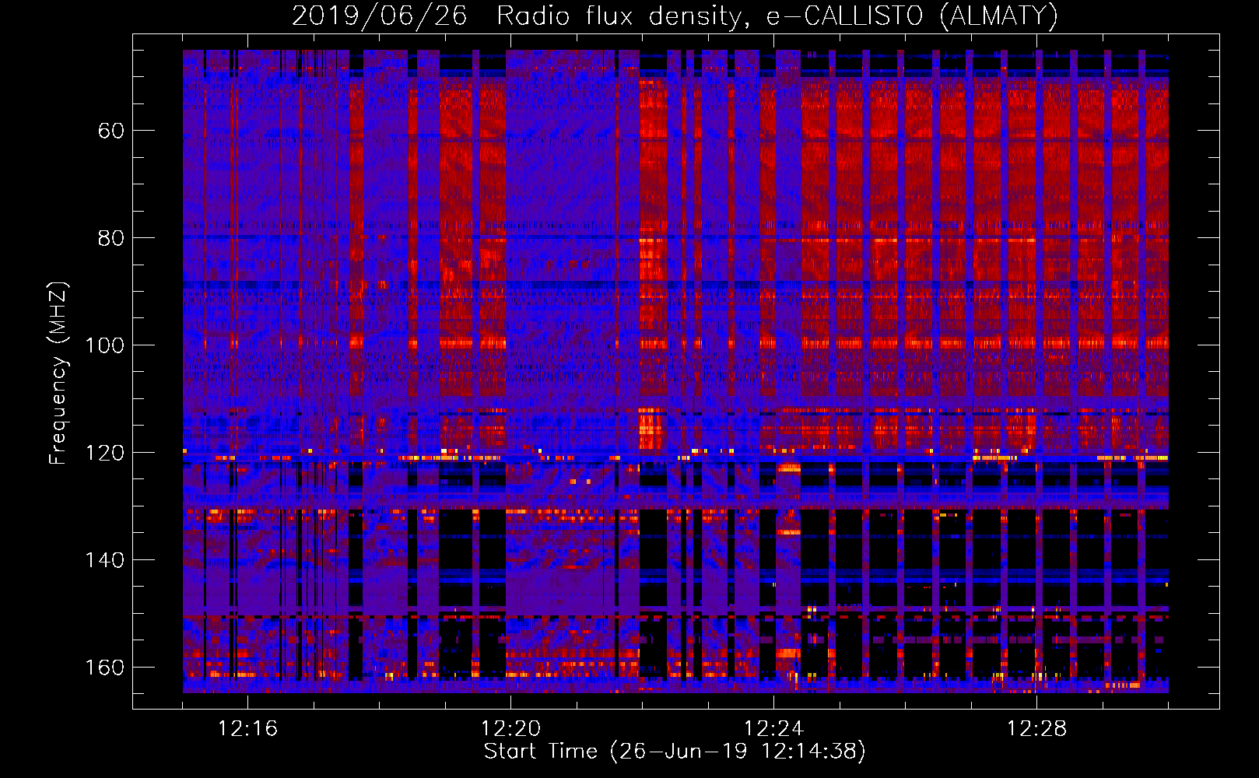The image size is (1259, 778).
Task: Click the 12:16 time tick label
Action: point(247,729)
